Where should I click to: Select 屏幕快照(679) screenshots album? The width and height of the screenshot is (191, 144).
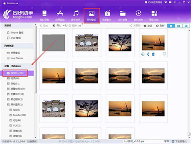coord(17,89)
